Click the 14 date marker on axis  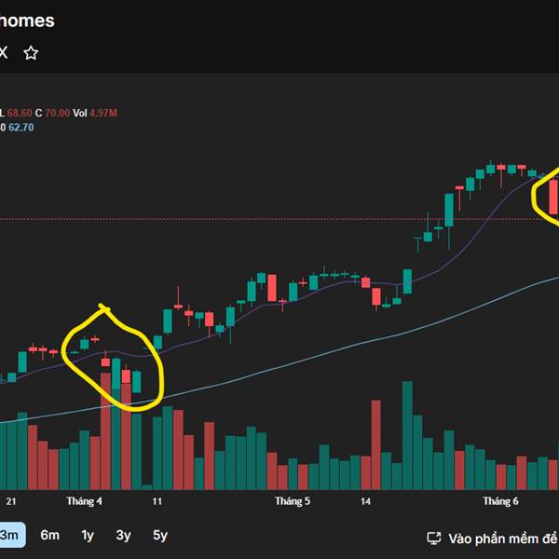365,501
